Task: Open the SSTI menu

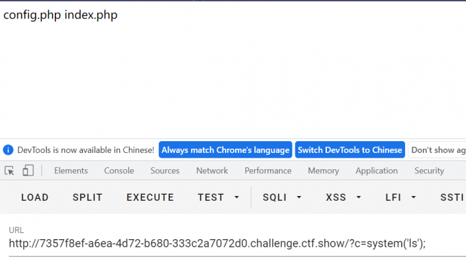Action: click(452, 197)
